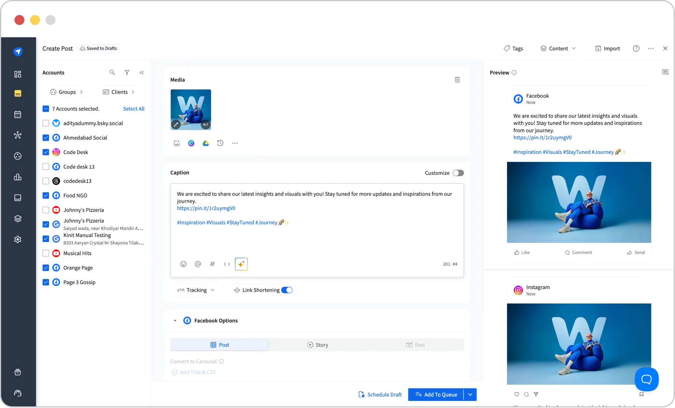The width and height of the screenshot is (675, 408).
Task: Click the Schedule Draft button
Action: click(380, 394)
